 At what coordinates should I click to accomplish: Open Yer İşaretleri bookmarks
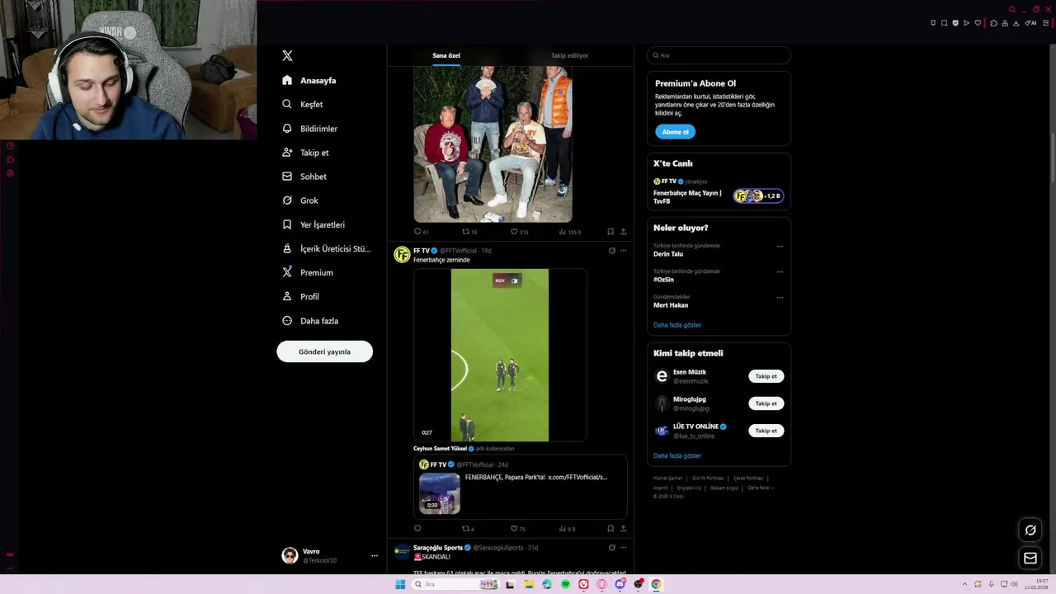[x=313, y=224]
